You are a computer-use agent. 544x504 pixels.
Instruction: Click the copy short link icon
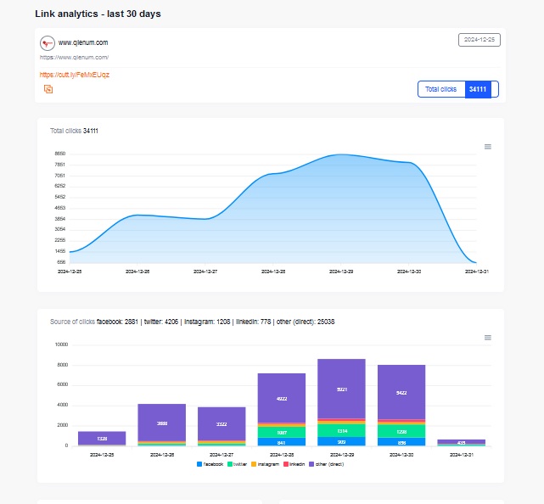click(x=48, y=88)
